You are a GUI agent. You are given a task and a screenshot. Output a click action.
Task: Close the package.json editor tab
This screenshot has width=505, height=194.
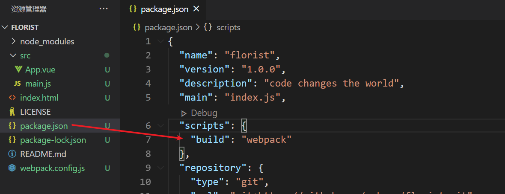196,9
